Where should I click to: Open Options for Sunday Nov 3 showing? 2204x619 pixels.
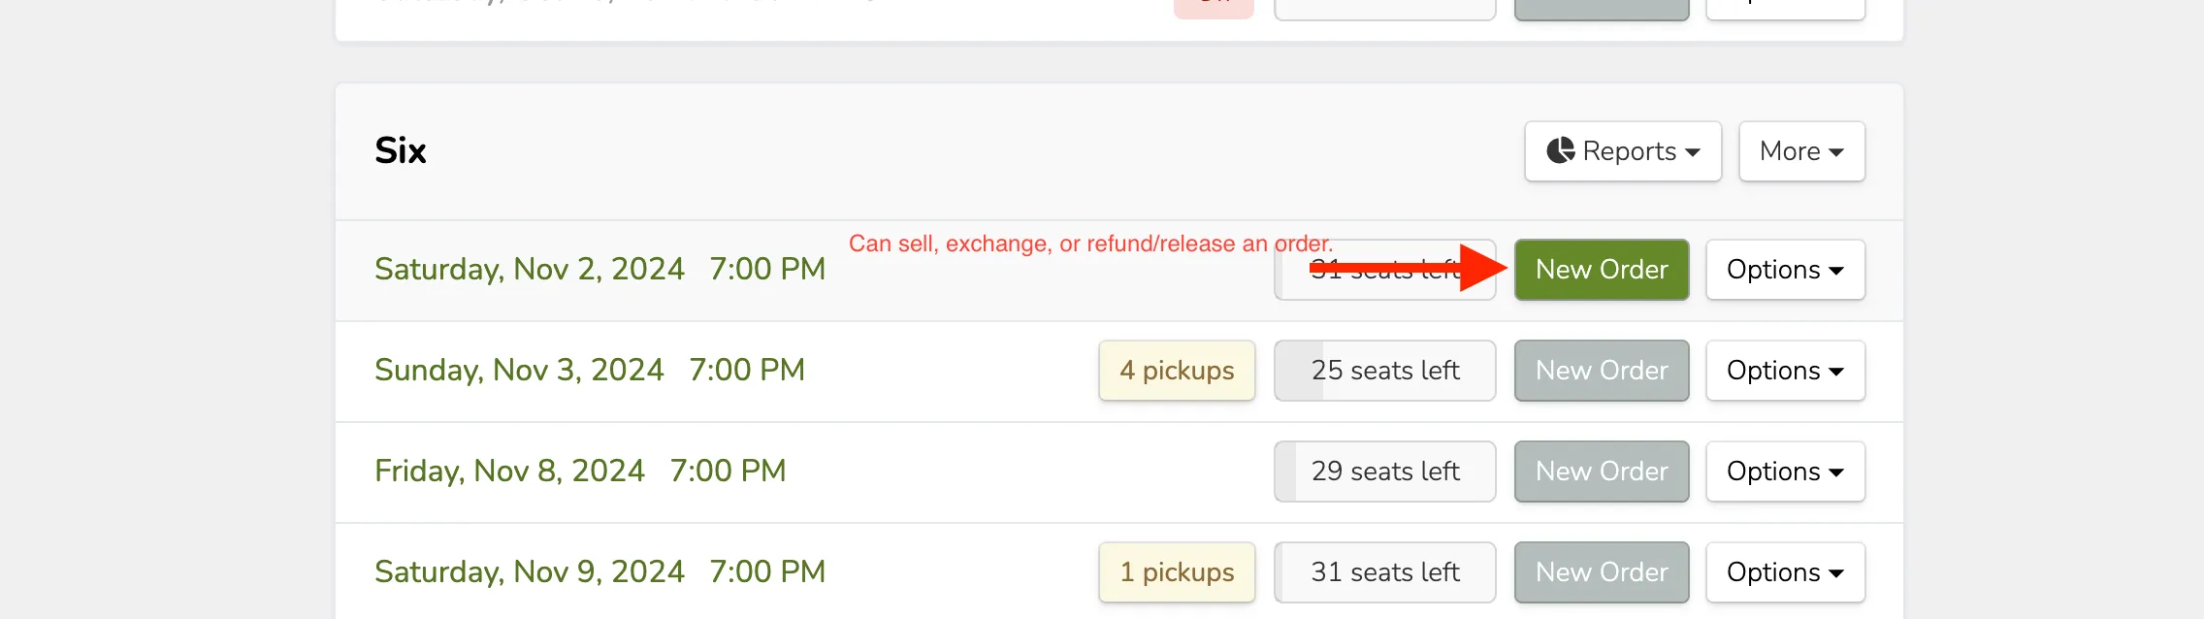(x=1785, y=371)
